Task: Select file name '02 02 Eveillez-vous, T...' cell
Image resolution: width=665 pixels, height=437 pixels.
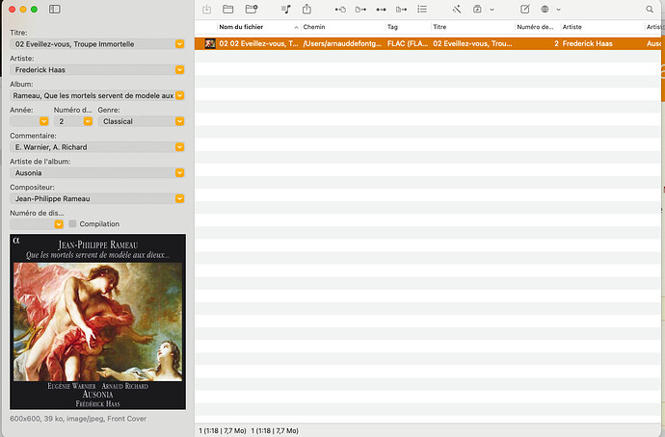Action: [x=258, y=43]
